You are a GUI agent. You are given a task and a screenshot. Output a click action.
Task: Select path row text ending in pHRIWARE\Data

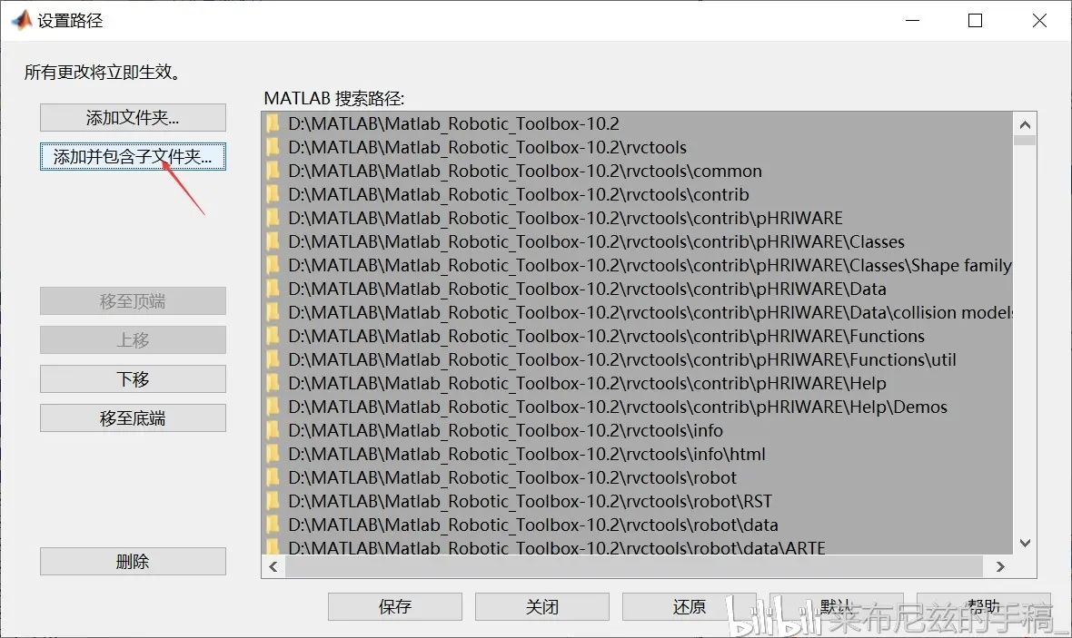tap(587, 289)
